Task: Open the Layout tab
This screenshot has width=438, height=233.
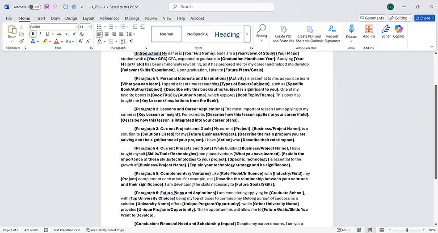Action: click(x=88, y=18)
